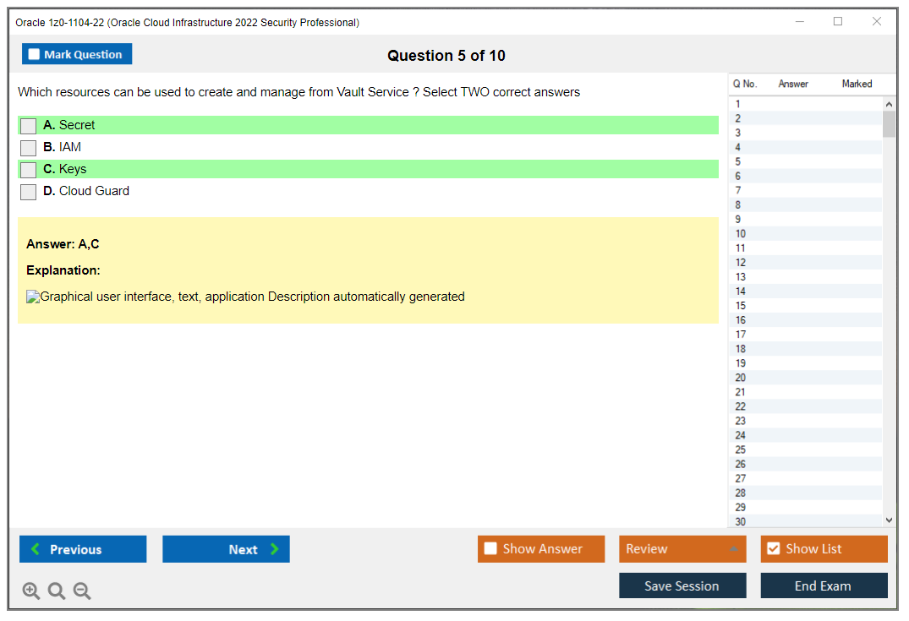
Task: Enable the Show Answer checkbox
Action: coord(490,549)
